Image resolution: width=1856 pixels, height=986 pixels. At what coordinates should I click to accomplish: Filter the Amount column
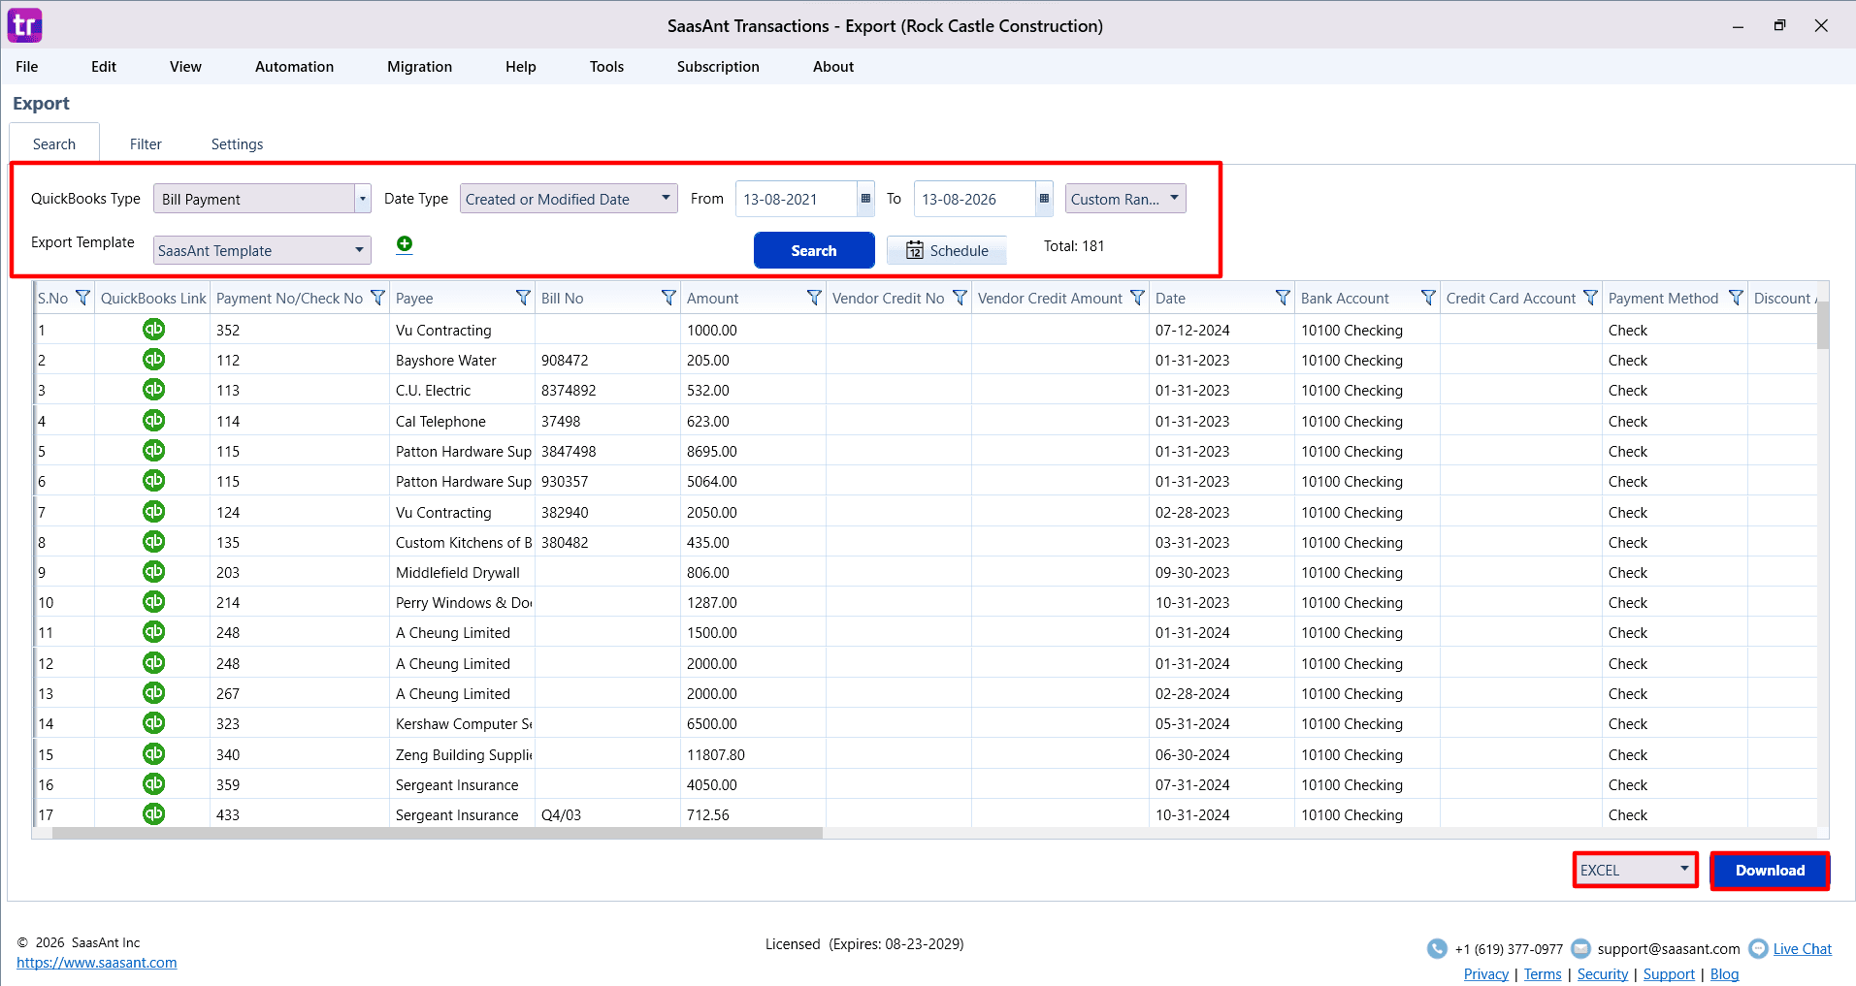pos(814,298)
